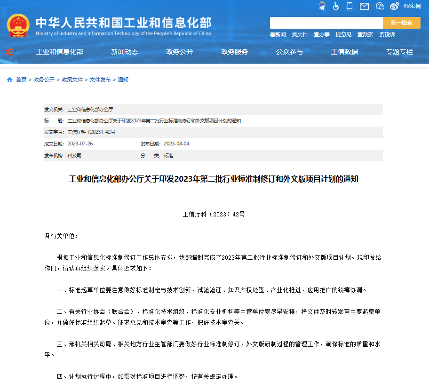Open the 看新闻 quick link
Screen dimensions: 429x391
278,34
